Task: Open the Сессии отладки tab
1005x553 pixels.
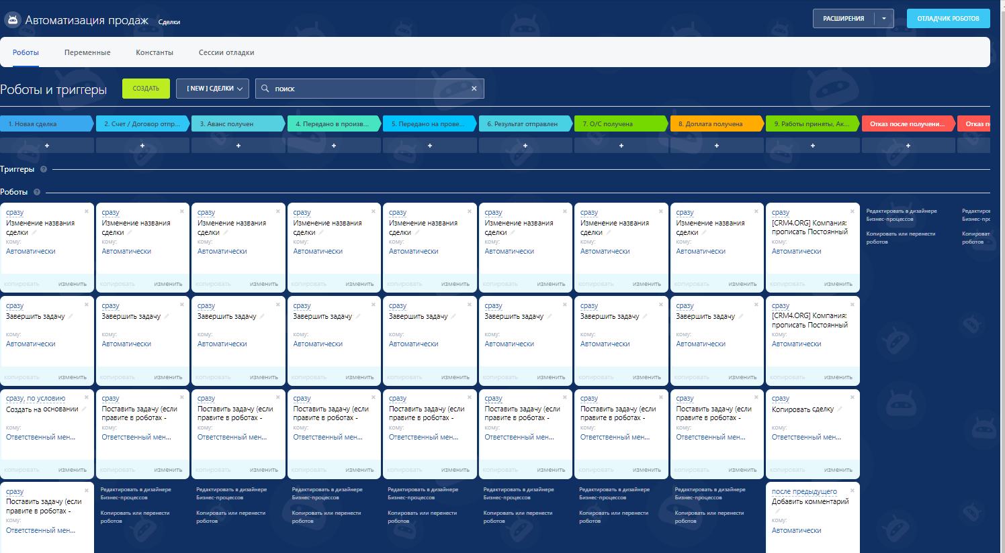Action: [x=226, y=52]
